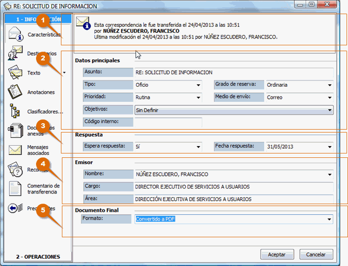This screenshot has width=348, height=266.
Task: Click the Cargo text field
Action: point(234,187)
